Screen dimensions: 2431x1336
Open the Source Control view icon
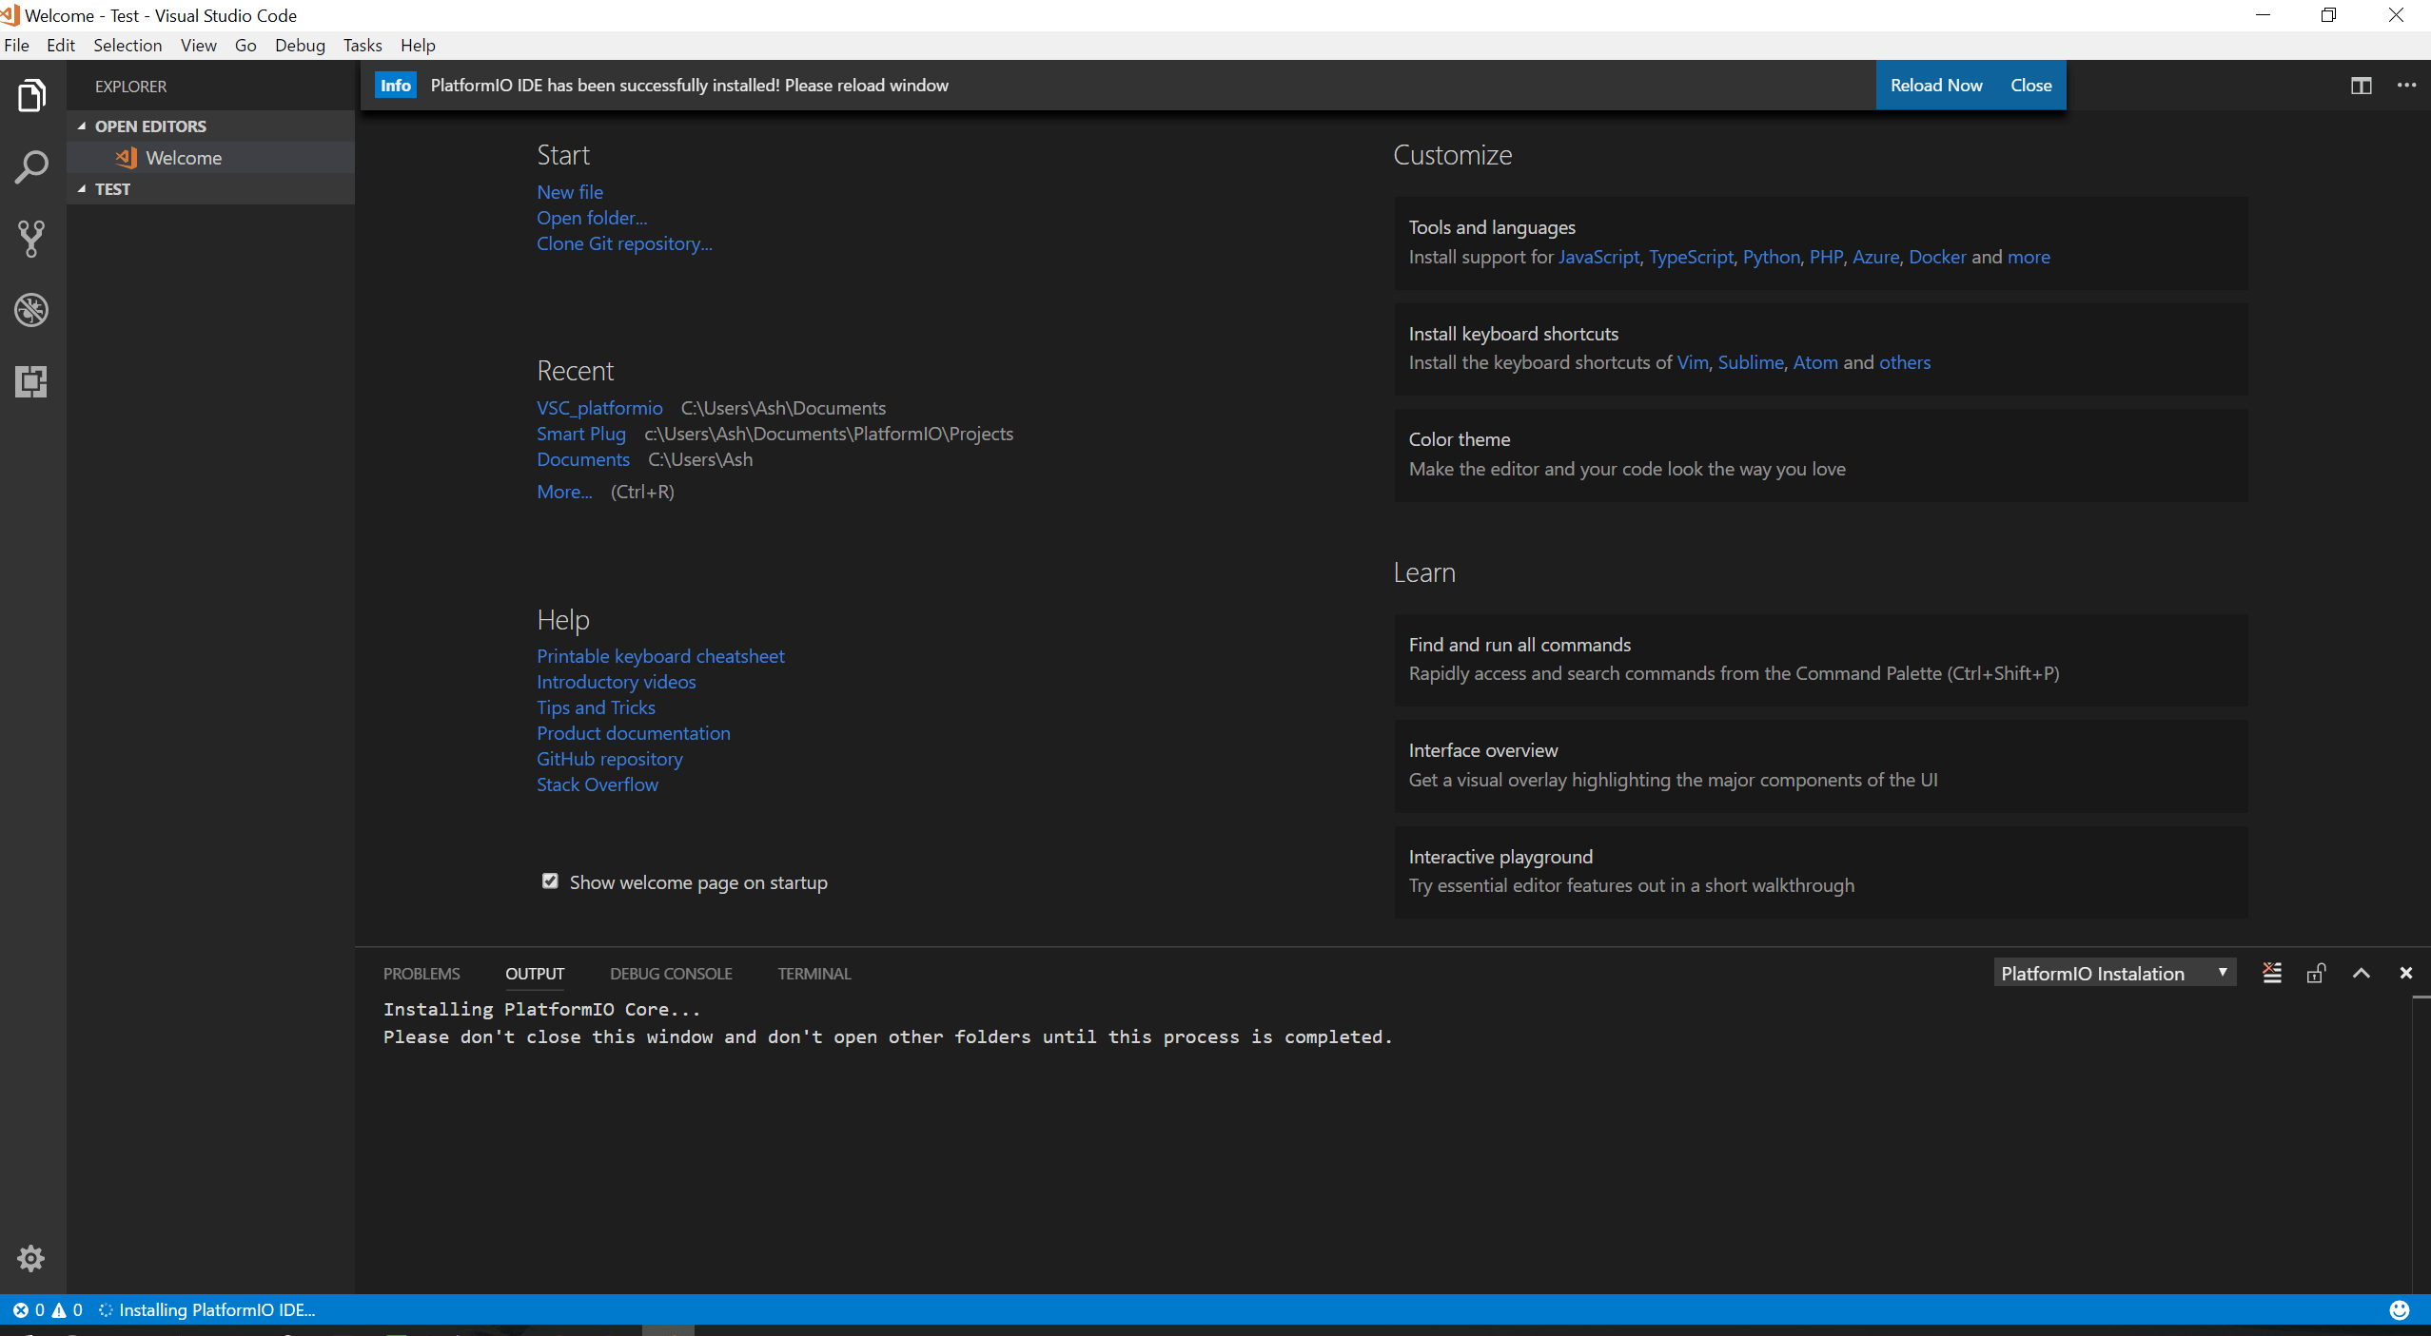point(31,239)
